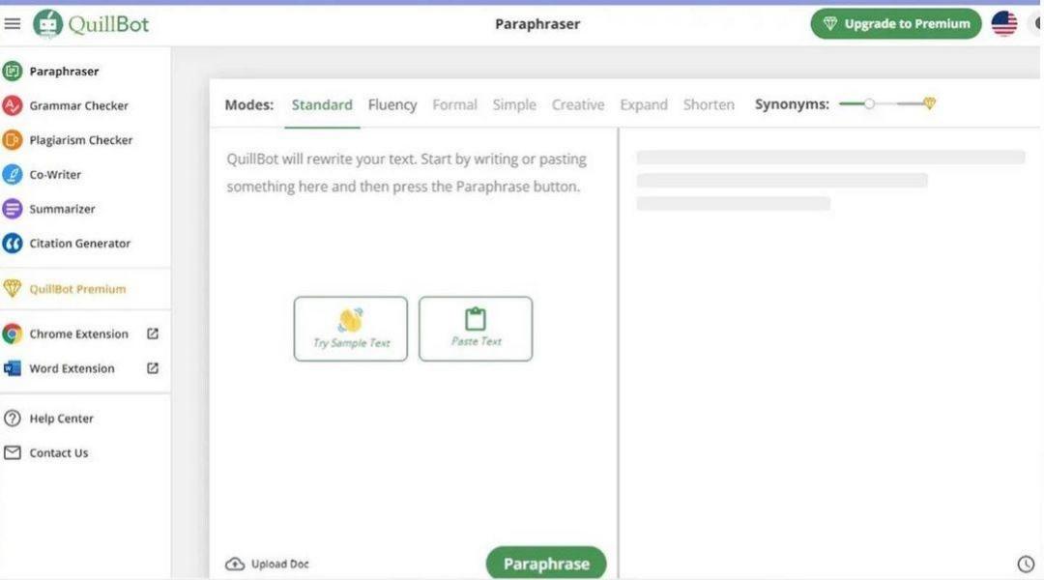Open the Grammar Checker page
Viewport: 1044px width, 580px height.
(78, 105)
